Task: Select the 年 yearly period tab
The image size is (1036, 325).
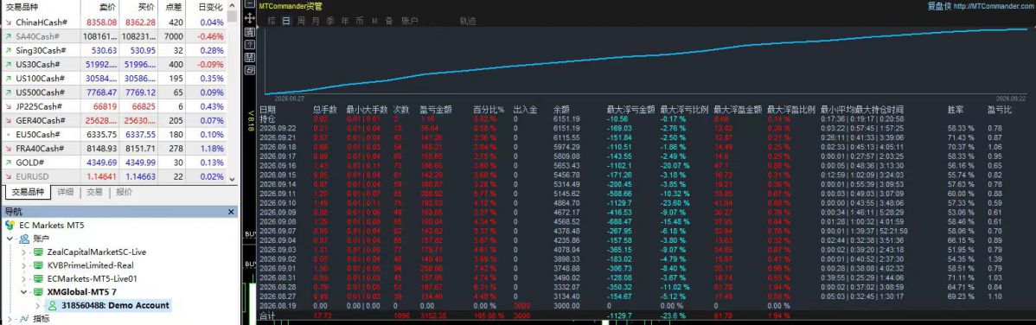Action: 345,21
